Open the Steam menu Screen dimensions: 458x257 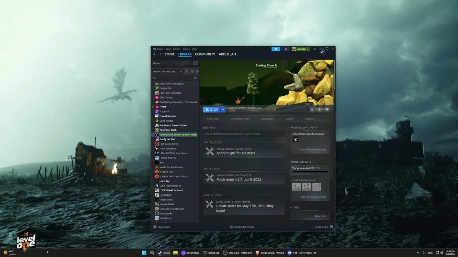coord(160,49)
